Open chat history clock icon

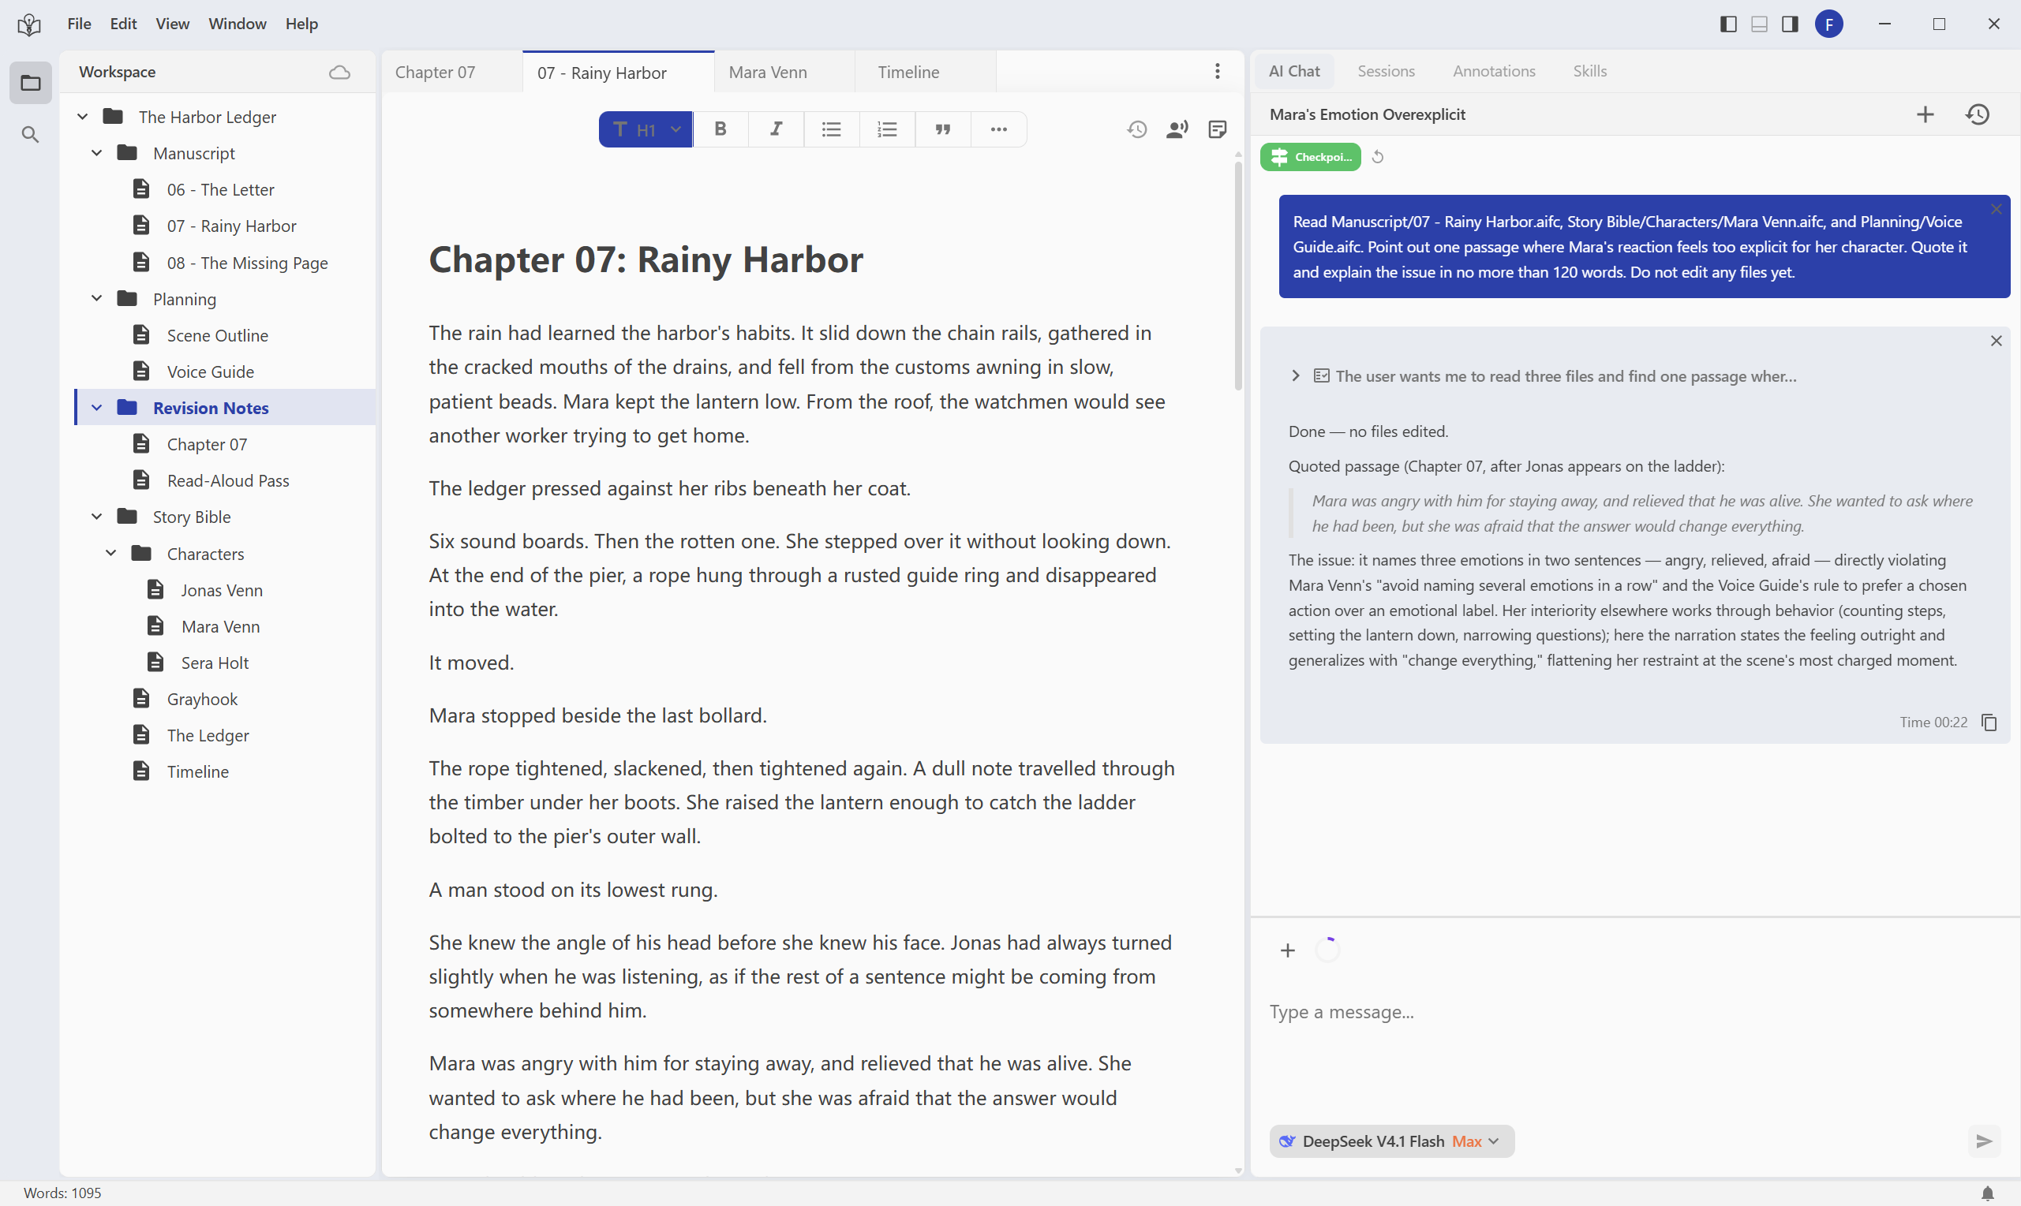(1977, 114)
